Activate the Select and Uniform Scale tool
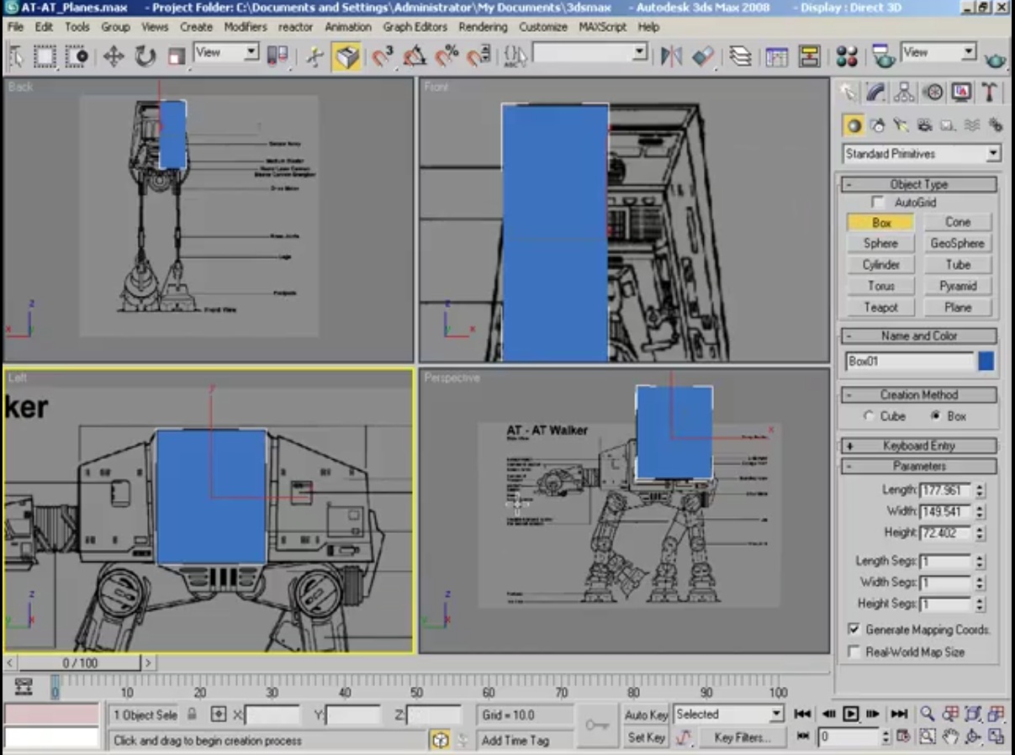The height and width of the screenshot is (755, 1015). (177, 56)
